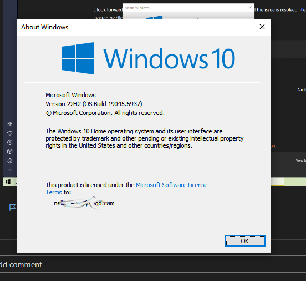This screenshot has height=281, width=306.
Task: Open the clock history icon in sidebar
Action: coord(10,142)
